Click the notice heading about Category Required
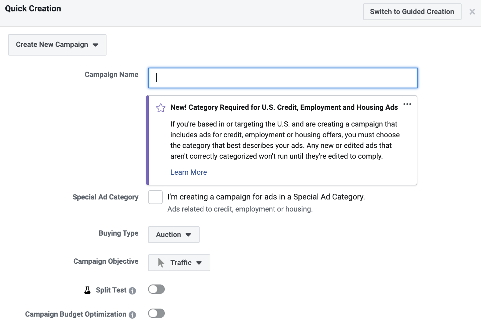This screenshot has height=332, width=481. tap(284, 107)
